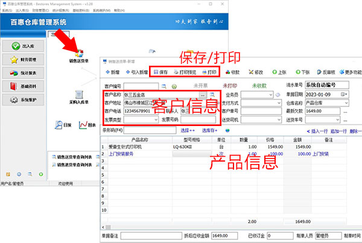Image resolution: width=362 pixels, height=243 pixels.
Task: Open the 日报 daily report icon
Action: click(63, 125)
